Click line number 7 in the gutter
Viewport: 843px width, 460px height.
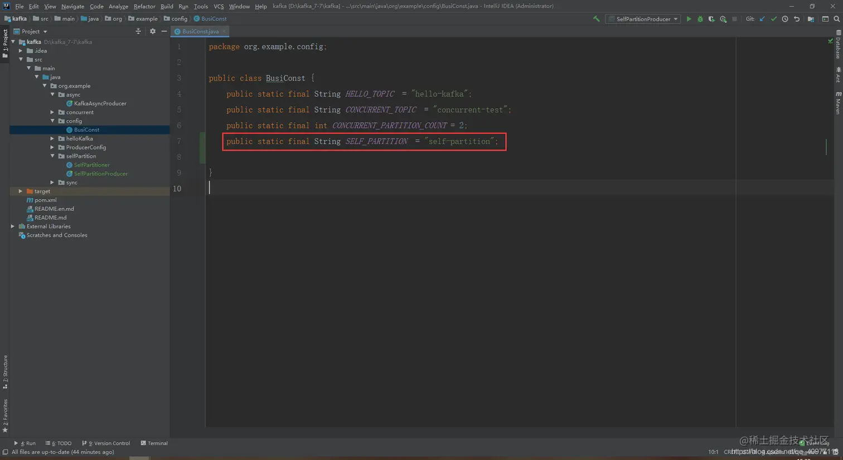[x=179, y=142]
